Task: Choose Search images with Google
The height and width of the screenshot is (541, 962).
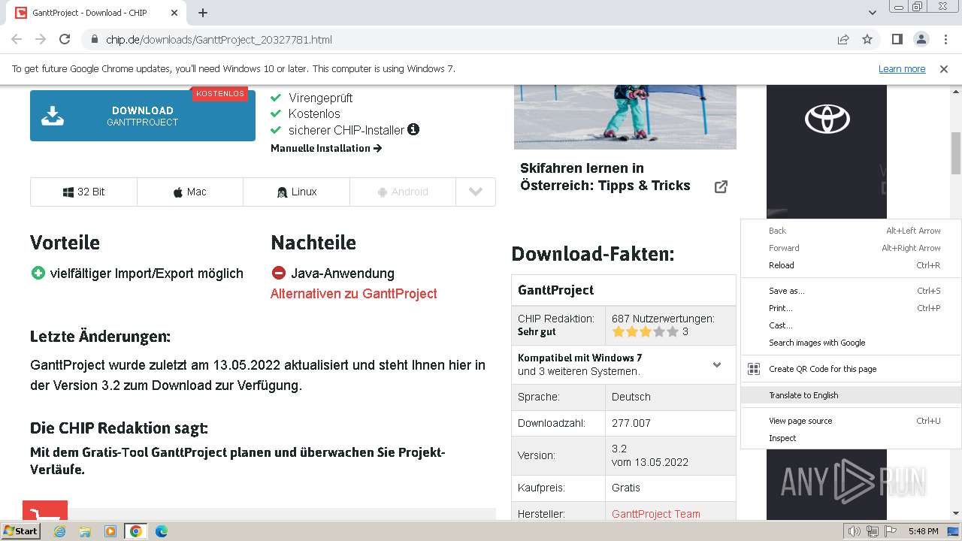Action: pyautogui.click(x=851, y=343)
